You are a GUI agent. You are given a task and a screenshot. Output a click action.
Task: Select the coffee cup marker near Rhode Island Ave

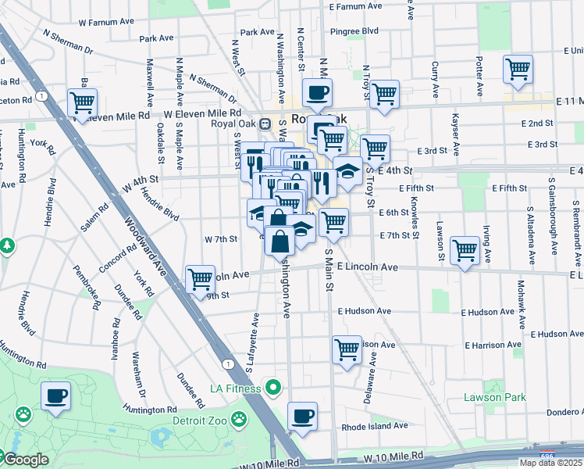pos(302,417)
